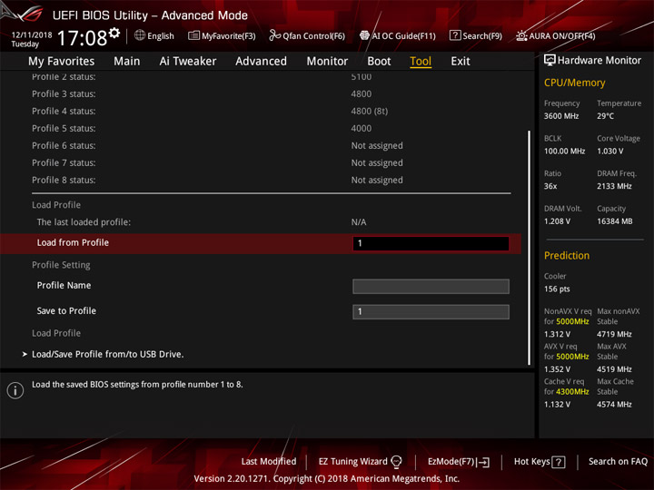Screen dimensions: 654x490
Task: Select the Load from Profile row label
Action: click(73, 242)
